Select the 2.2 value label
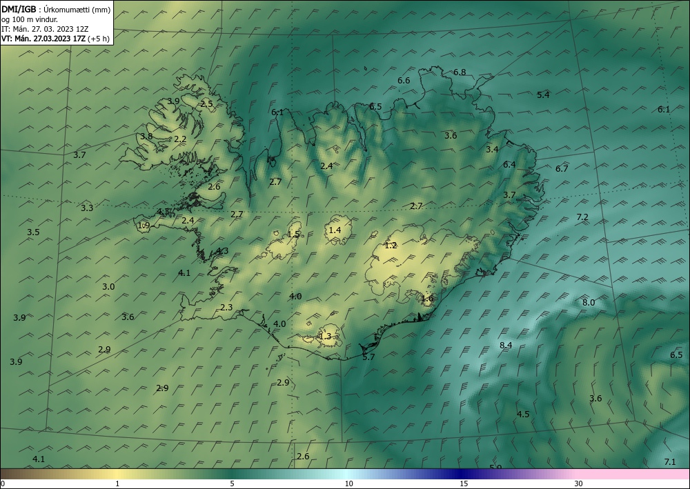The image size is (690, 489). (180, 139)
